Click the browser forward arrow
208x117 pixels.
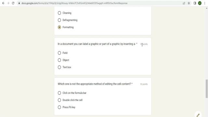tap(8, 3)
